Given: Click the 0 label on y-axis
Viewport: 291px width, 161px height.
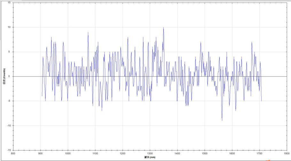Looking at the screenshot, I should click(x=10, y=76).
